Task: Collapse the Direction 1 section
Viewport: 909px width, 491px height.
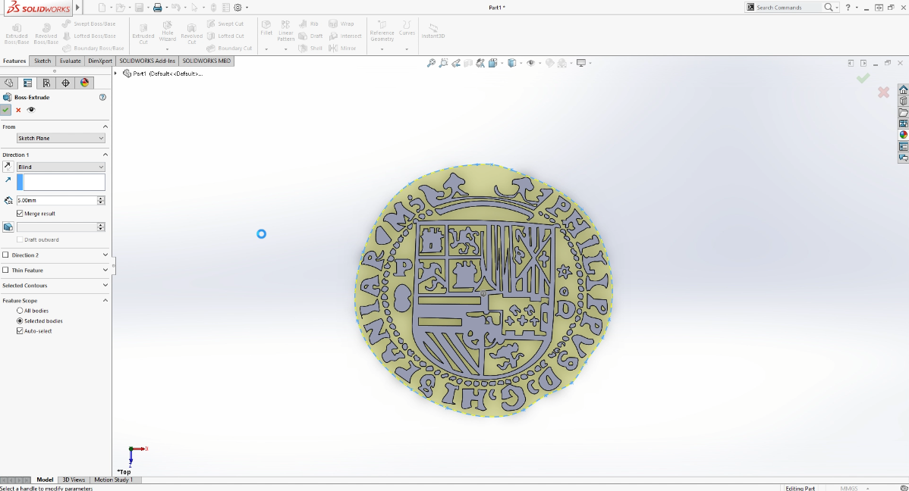Action: point(105,155)
